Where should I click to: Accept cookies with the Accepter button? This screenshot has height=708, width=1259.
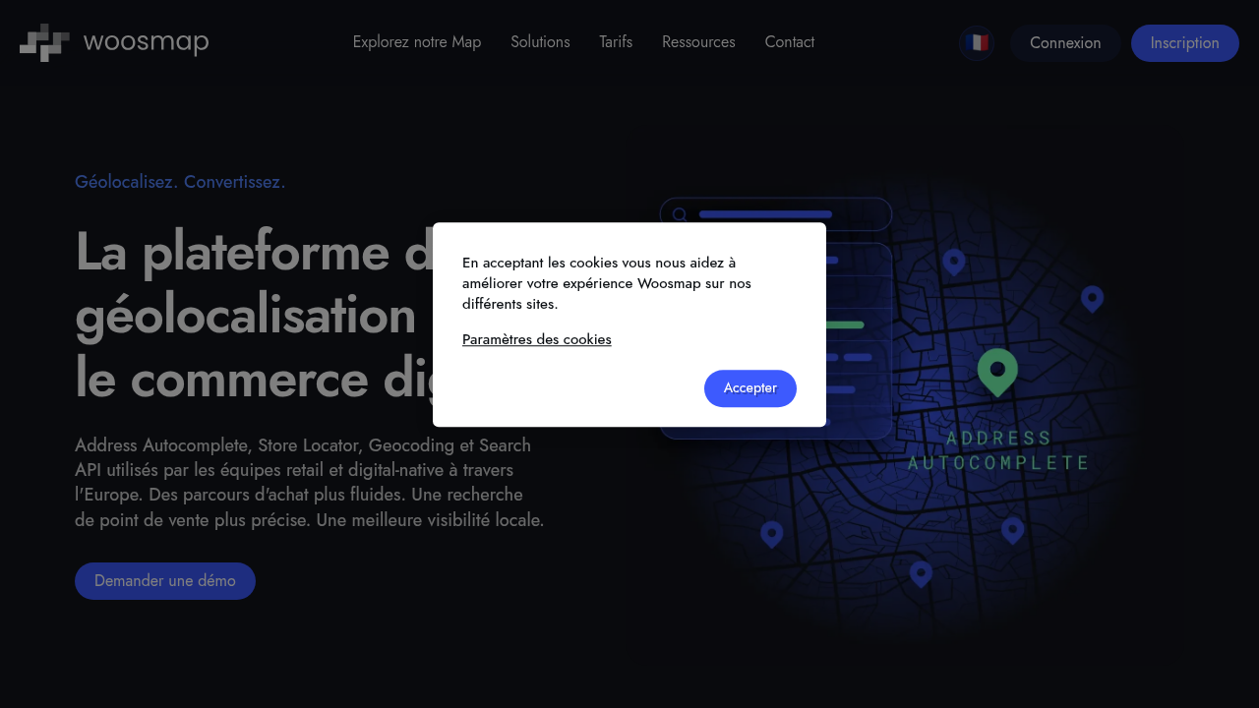[x=750, y=388]
